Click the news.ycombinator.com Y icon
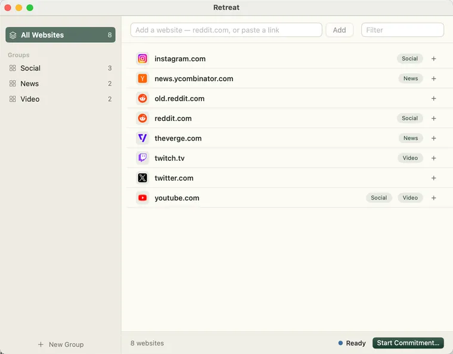Screen dimensions: 453x354 142,79
